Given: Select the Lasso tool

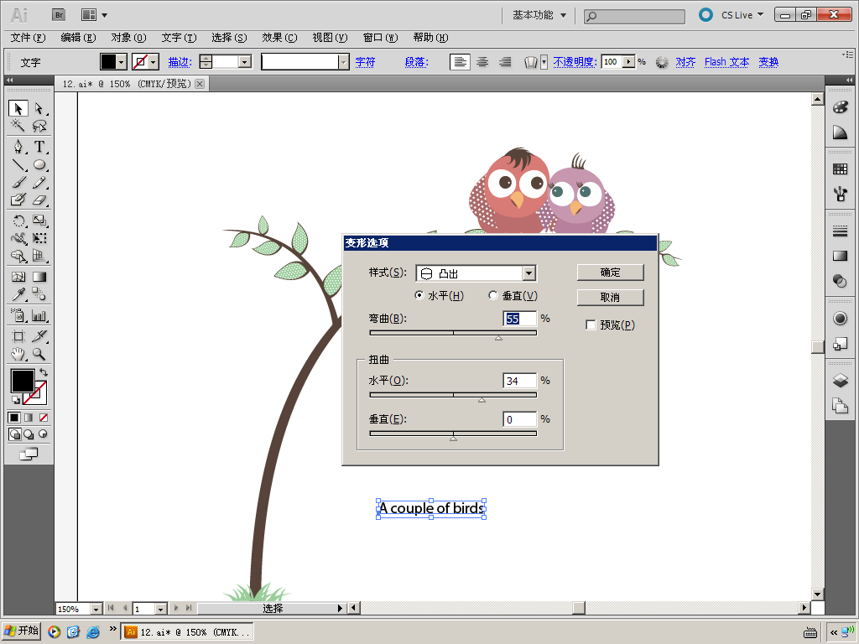Looking at the screenshot, I should click(x=39, y=126).
